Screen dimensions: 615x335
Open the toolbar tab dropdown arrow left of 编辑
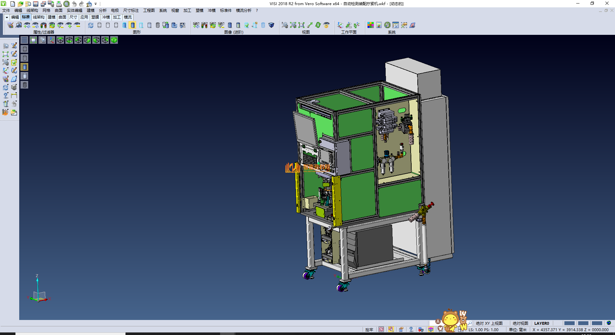click(7, 17)
